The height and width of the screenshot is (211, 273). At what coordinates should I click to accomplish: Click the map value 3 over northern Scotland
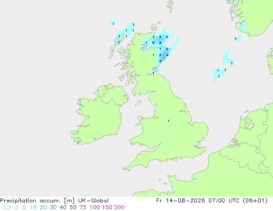[x=160, y=43]
